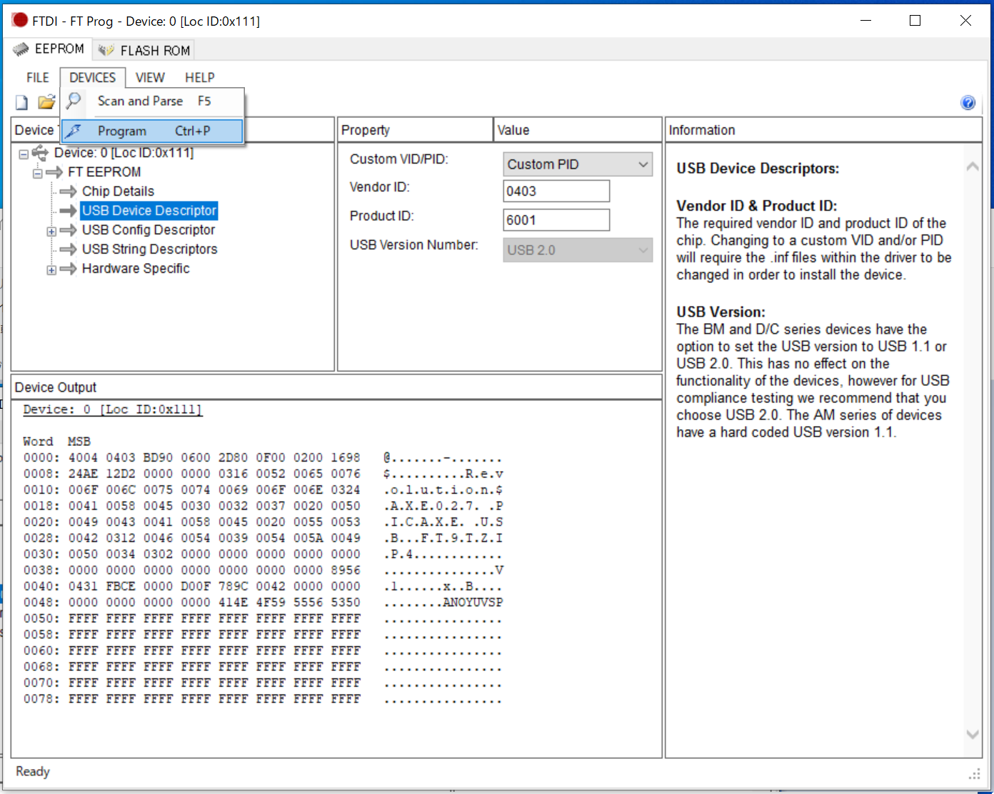Click the USB device icon for Device: 0

40,152
